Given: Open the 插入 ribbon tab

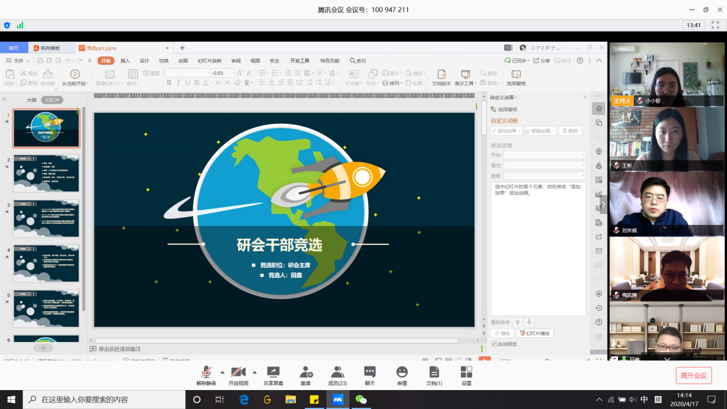Looking at the screenshot, I should tap(125, 61).
